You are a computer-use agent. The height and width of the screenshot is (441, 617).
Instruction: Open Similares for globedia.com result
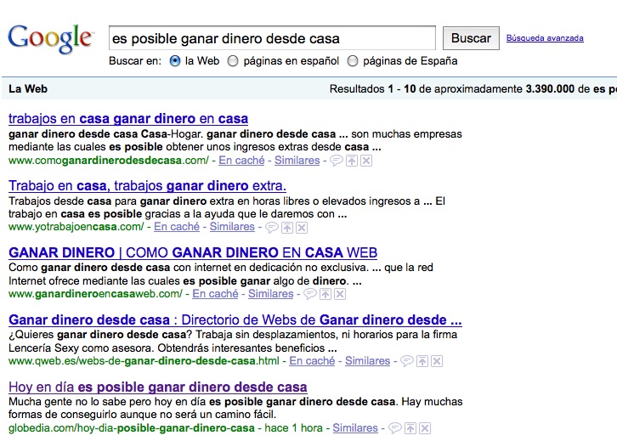(355, 428)
